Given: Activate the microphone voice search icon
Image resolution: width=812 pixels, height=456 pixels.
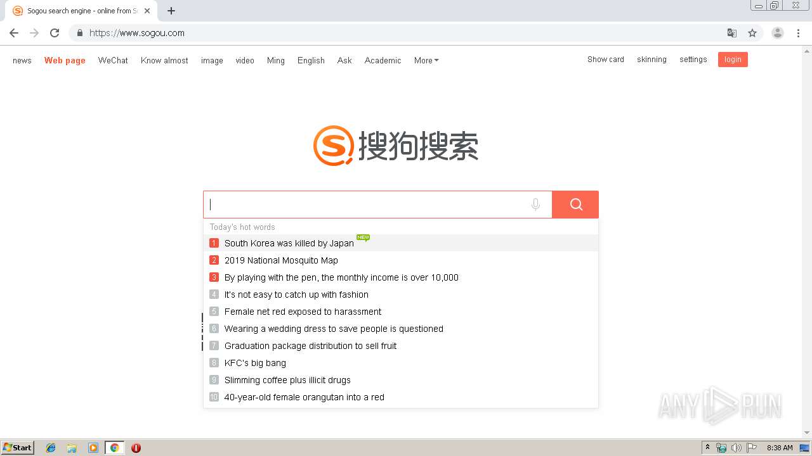Looking at the screenshot, I should [535, 205].
